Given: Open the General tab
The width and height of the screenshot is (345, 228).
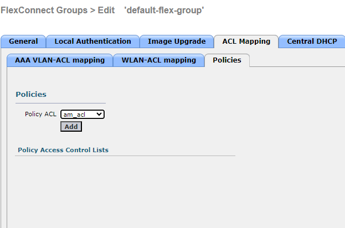Looking at the screenshot, I should pyautogui.click(x=23, y=42).
